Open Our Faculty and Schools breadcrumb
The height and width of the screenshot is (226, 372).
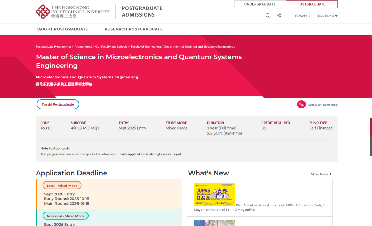coord(111,47)
